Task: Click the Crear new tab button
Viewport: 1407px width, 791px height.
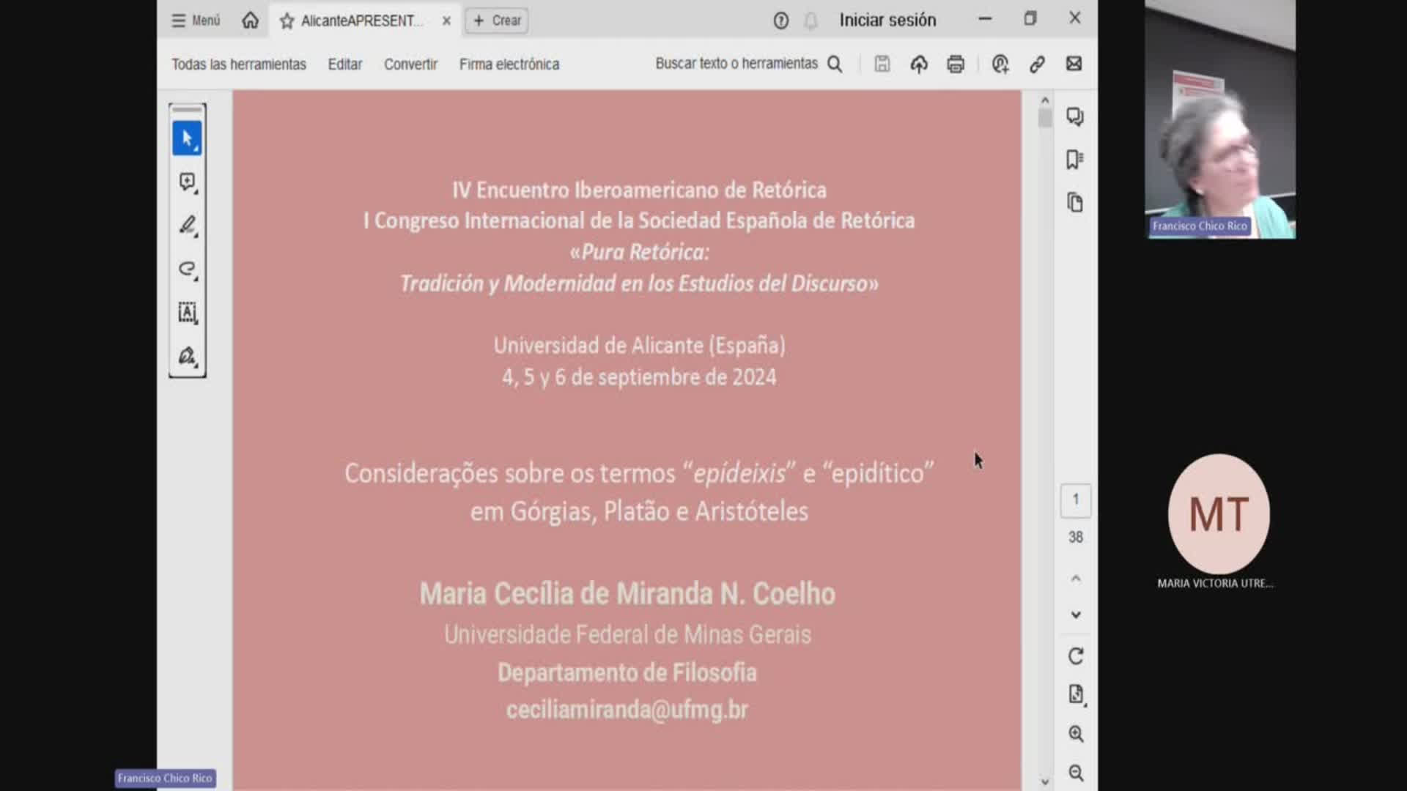Action: coord(498,21)
